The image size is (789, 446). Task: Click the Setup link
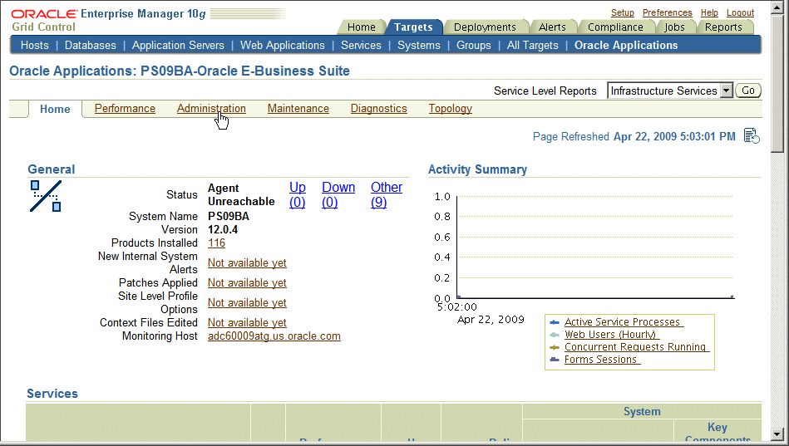[623, 12]
